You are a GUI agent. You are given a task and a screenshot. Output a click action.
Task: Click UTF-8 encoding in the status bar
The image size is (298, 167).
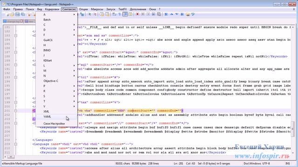pos(266,163)
